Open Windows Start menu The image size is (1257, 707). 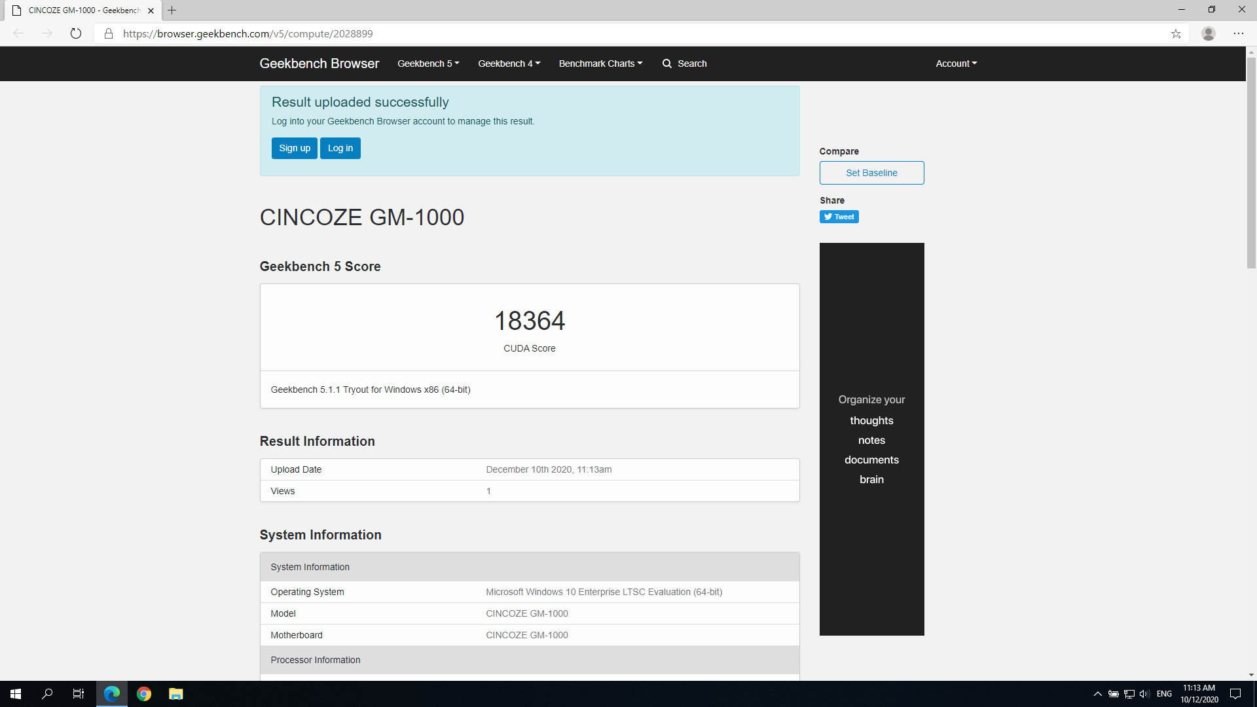point(16,694)
